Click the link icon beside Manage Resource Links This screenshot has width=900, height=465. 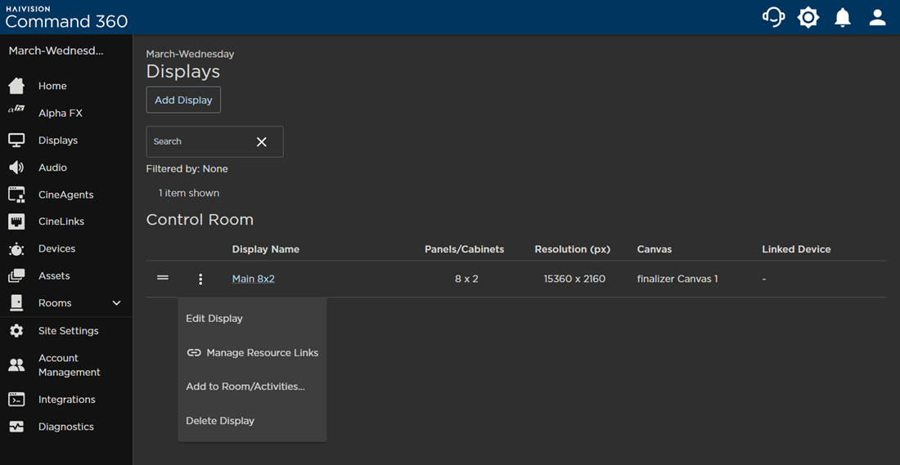pos(194,352)
